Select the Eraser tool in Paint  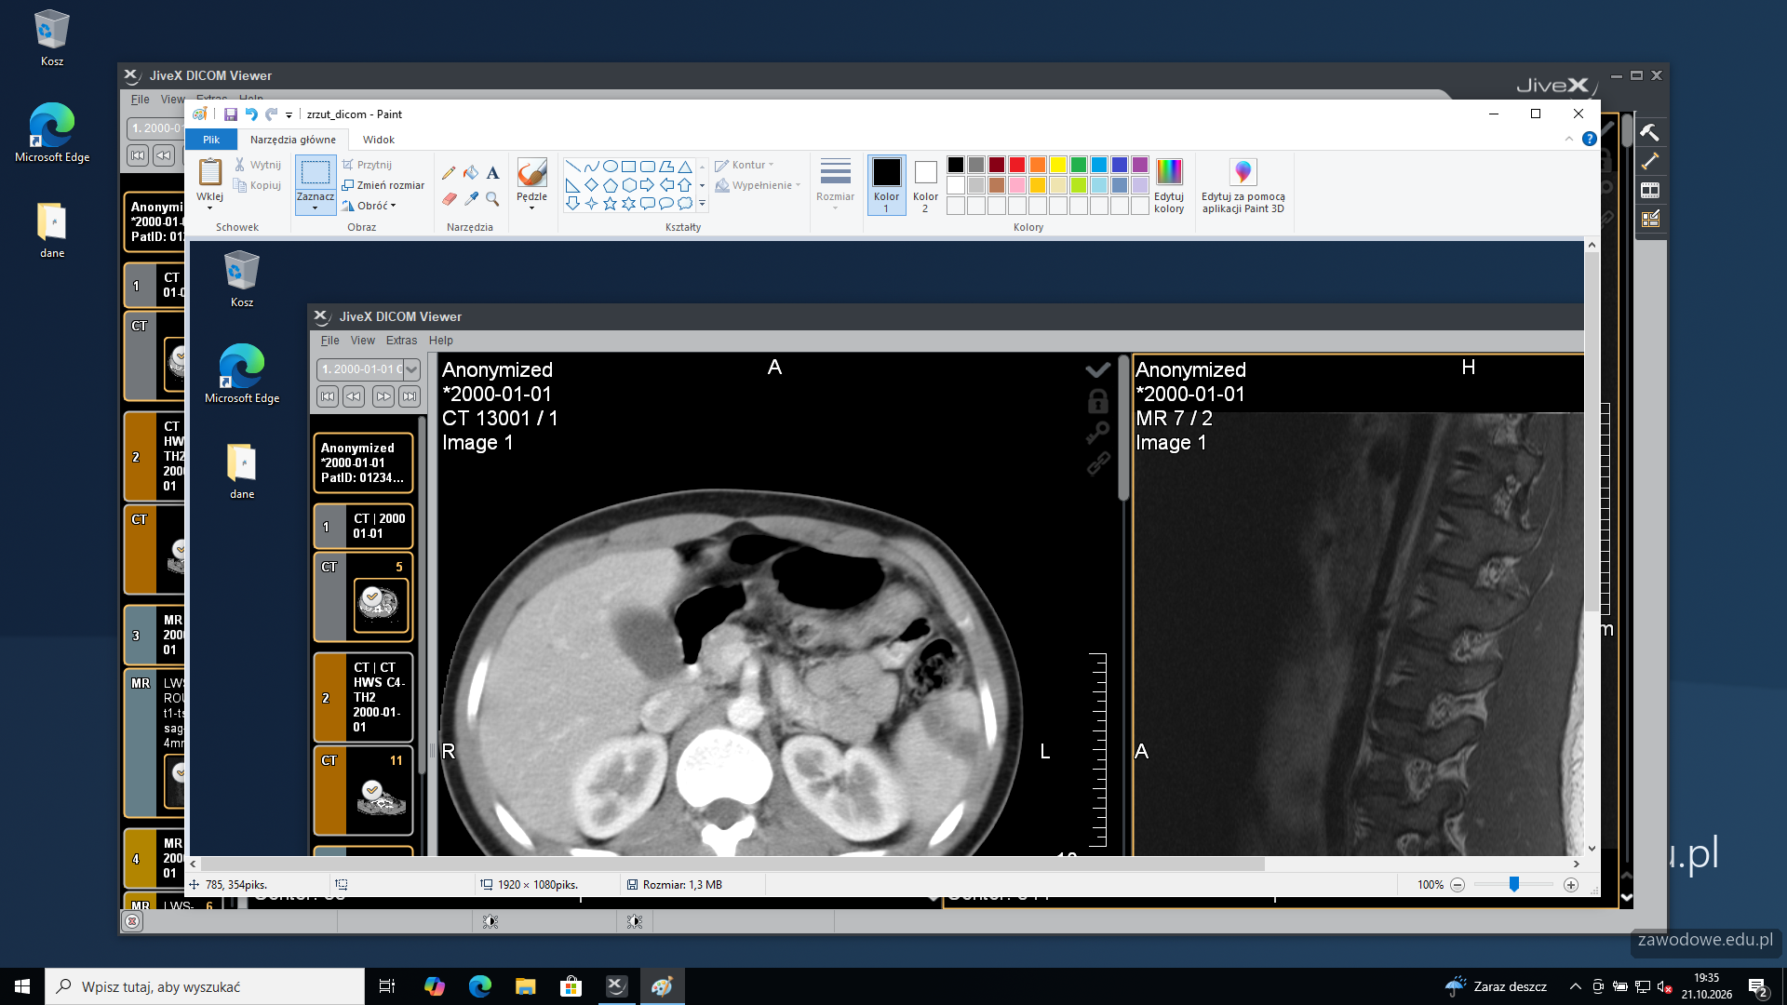[449, 199]
